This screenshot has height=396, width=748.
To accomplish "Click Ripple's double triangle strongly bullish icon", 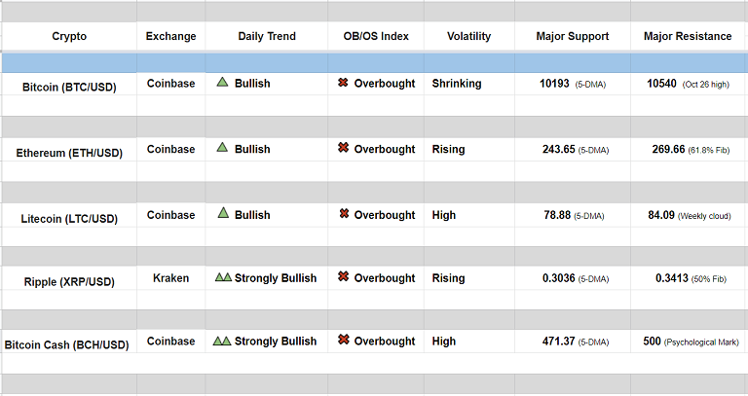I will (222, 277).
